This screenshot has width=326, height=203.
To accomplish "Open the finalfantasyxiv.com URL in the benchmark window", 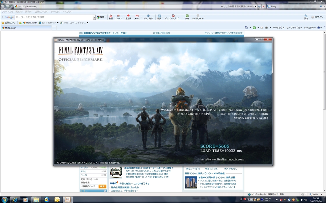I will 222,159.
